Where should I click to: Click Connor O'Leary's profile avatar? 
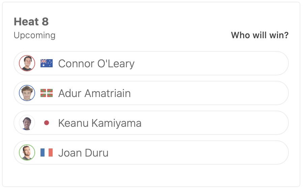tap(27, 63)
